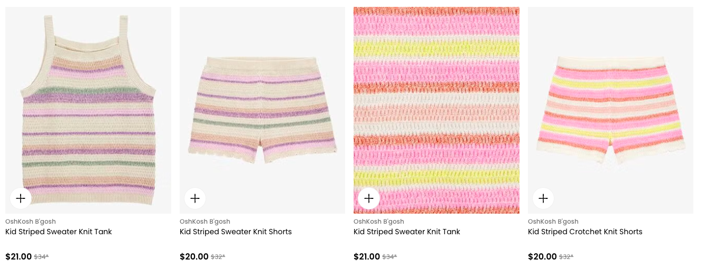Click Kid Striped Sweater Knit Tank title under pink close-up

click(407, 232)
